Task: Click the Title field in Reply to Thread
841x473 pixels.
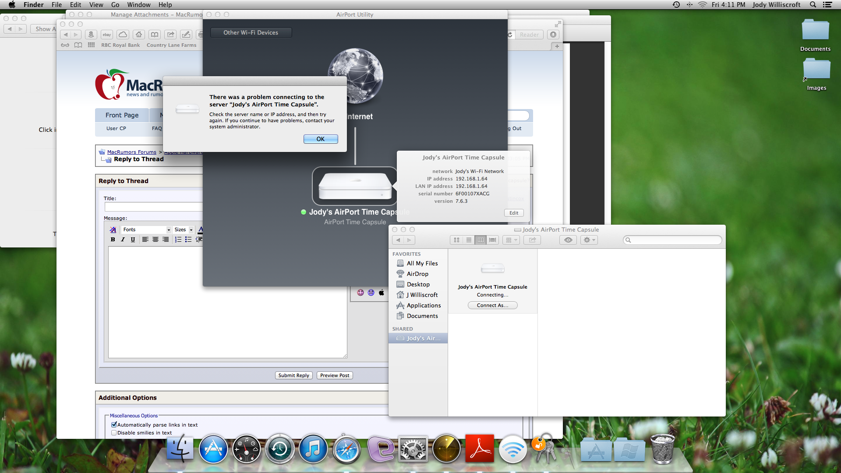Action: pos(153,207)
